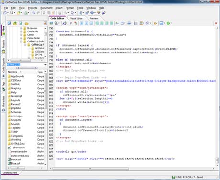Screen dimensions: 220x180
Task: Open the Code Snippets side tab
Action: [x=3, y=66]
